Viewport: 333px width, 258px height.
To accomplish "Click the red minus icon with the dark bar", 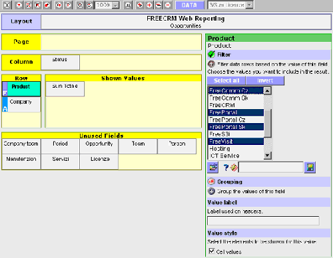I will click(159, 5).
